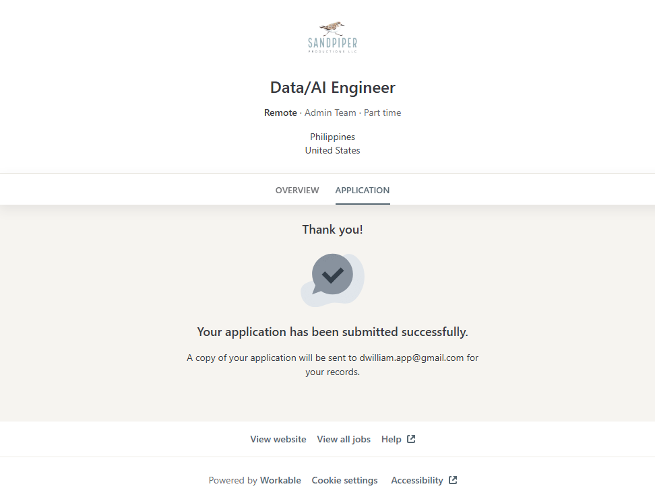Viewport: 655px width, 503px height.
Task: Click the Thank you! heading
Action: coord(332,230)
